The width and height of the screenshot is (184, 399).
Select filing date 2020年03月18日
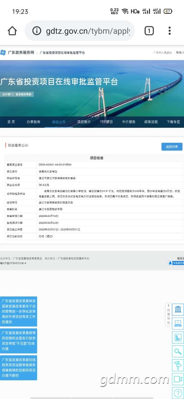[x=49, y=216]
